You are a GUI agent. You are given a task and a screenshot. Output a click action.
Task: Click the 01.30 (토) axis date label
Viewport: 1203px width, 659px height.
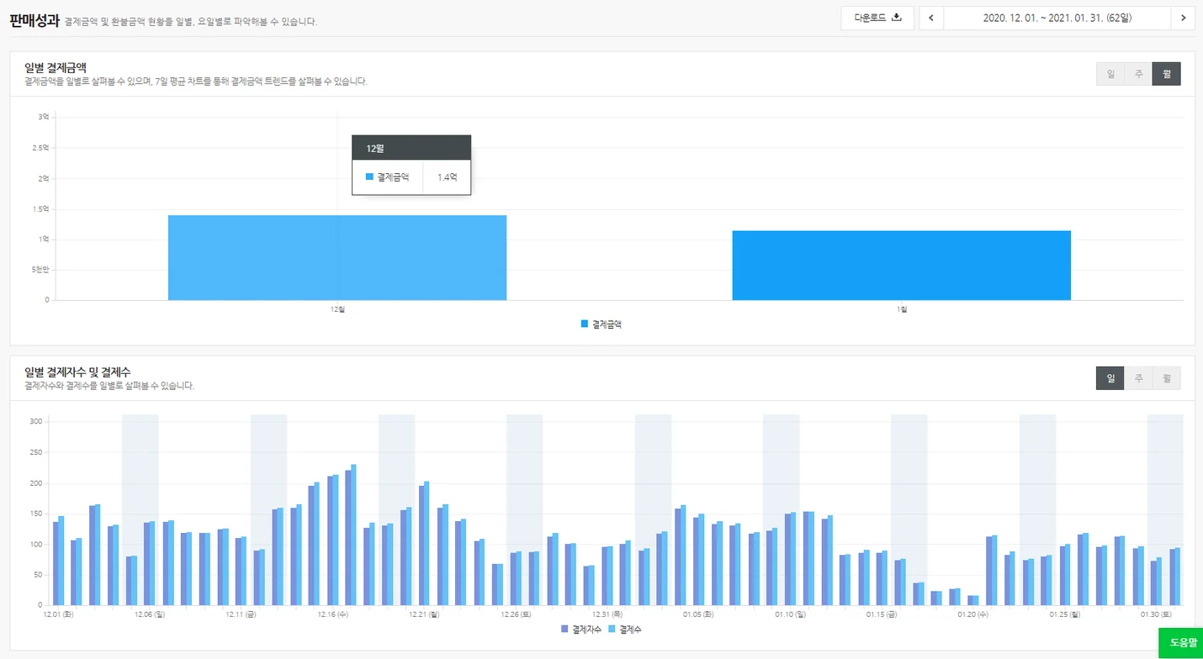click(x=1156, y=614)
